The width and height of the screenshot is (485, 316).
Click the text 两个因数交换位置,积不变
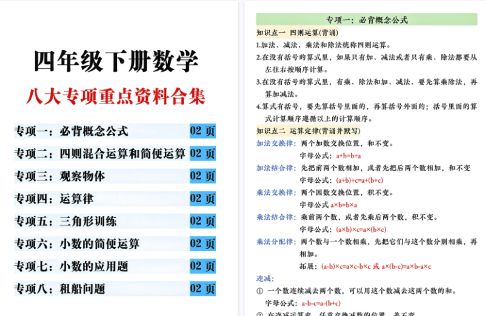[347, 193]
